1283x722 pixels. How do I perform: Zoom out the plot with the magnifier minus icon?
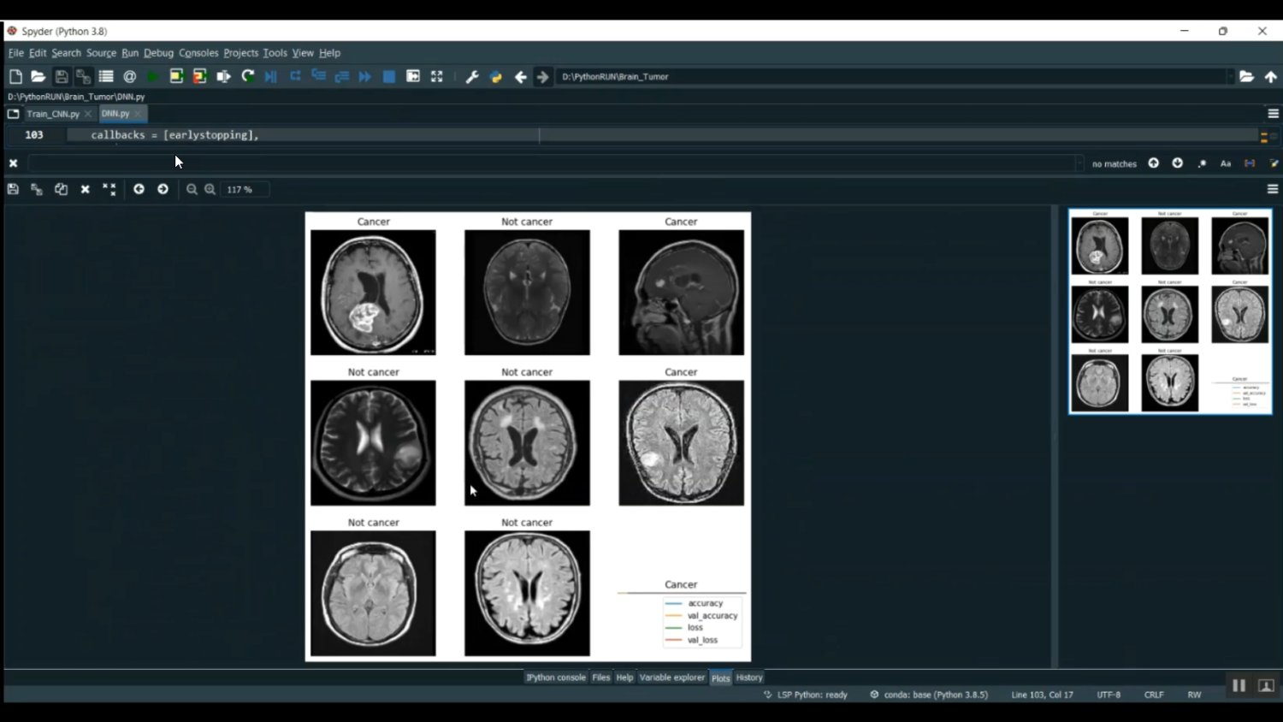[192, 190]
